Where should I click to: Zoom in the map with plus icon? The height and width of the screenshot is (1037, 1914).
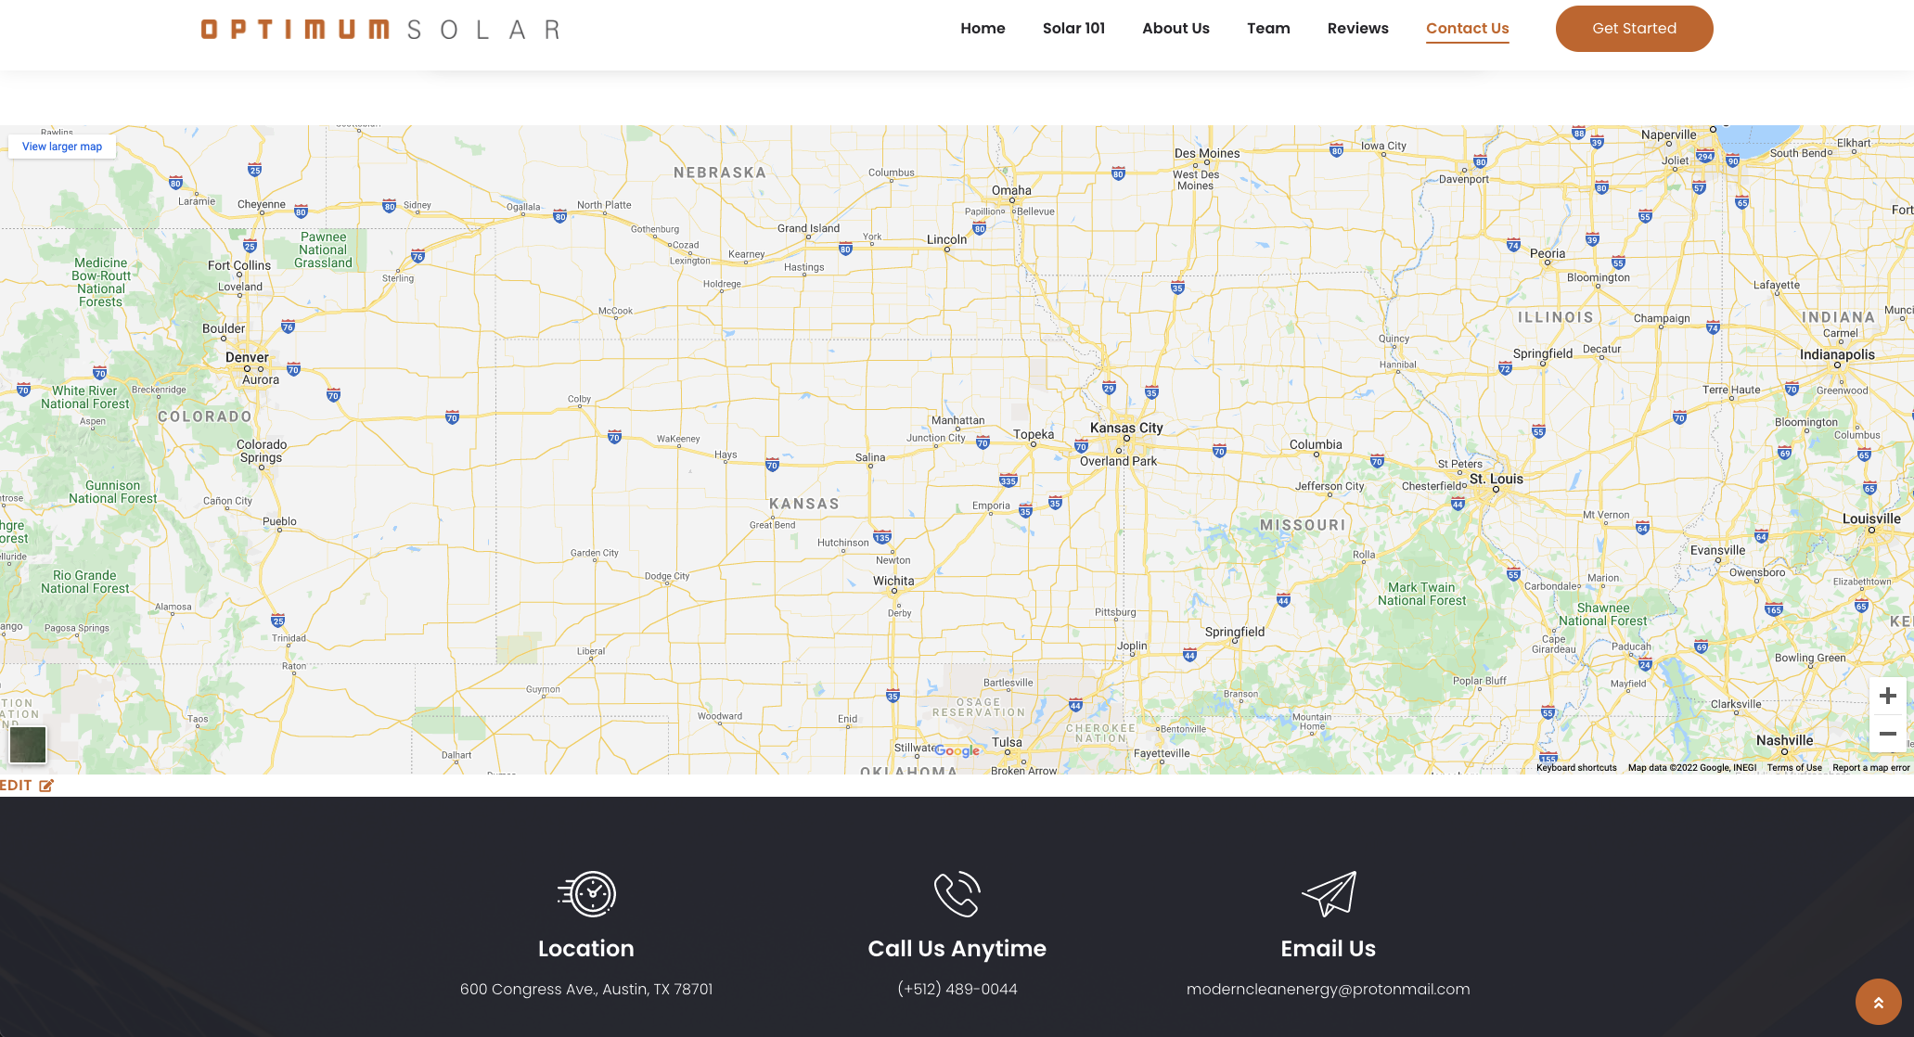coord(1887,696)
